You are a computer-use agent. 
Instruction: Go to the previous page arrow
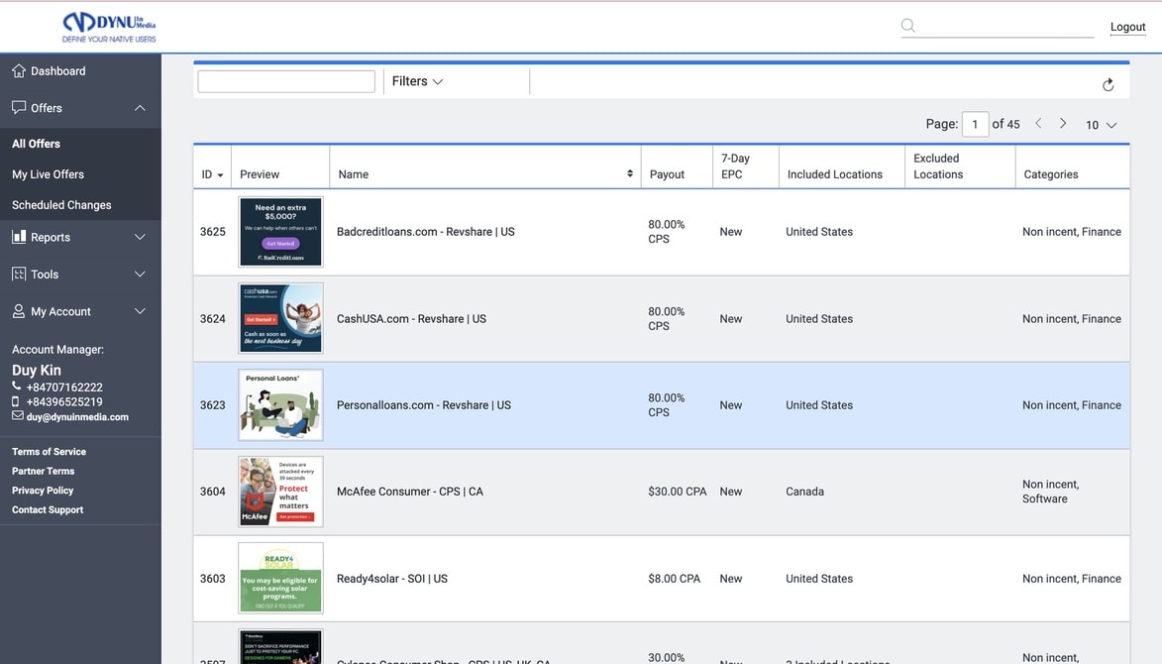(1038, 124)
